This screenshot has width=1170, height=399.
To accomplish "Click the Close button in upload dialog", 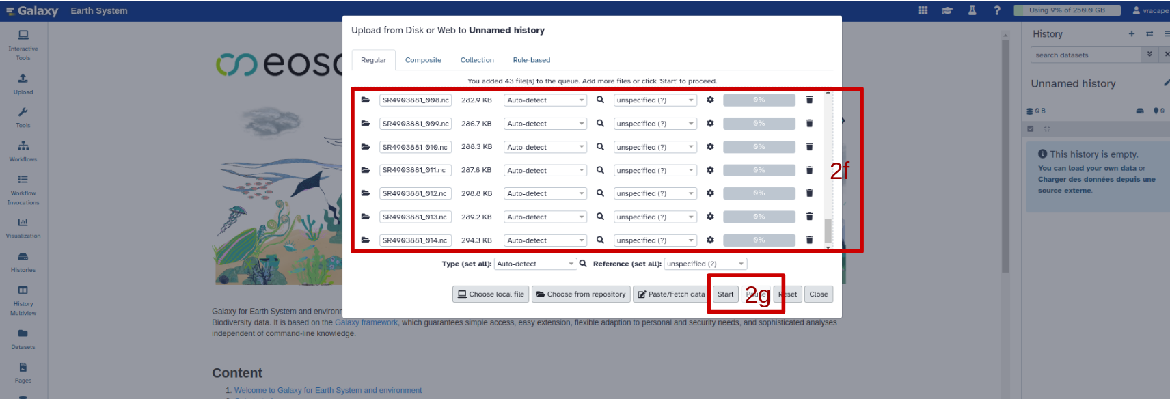I will coord(819,294).
